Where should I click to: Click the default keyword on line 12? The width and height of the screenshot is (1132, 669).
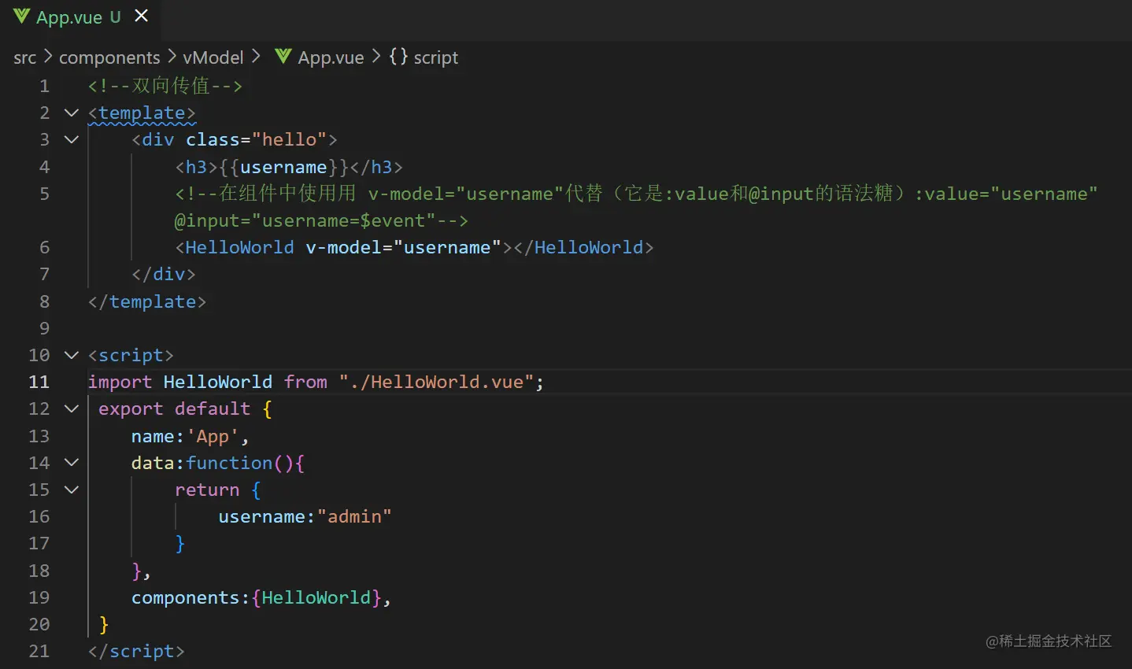tap(213, 408)
